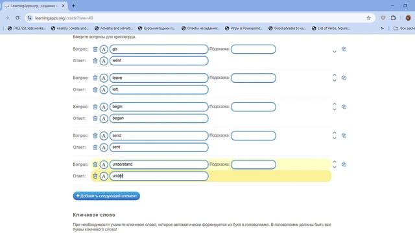Screen dimensions: 415x233
Task: Open the all bookmarks folder
Action: click(x=404, y=28)
